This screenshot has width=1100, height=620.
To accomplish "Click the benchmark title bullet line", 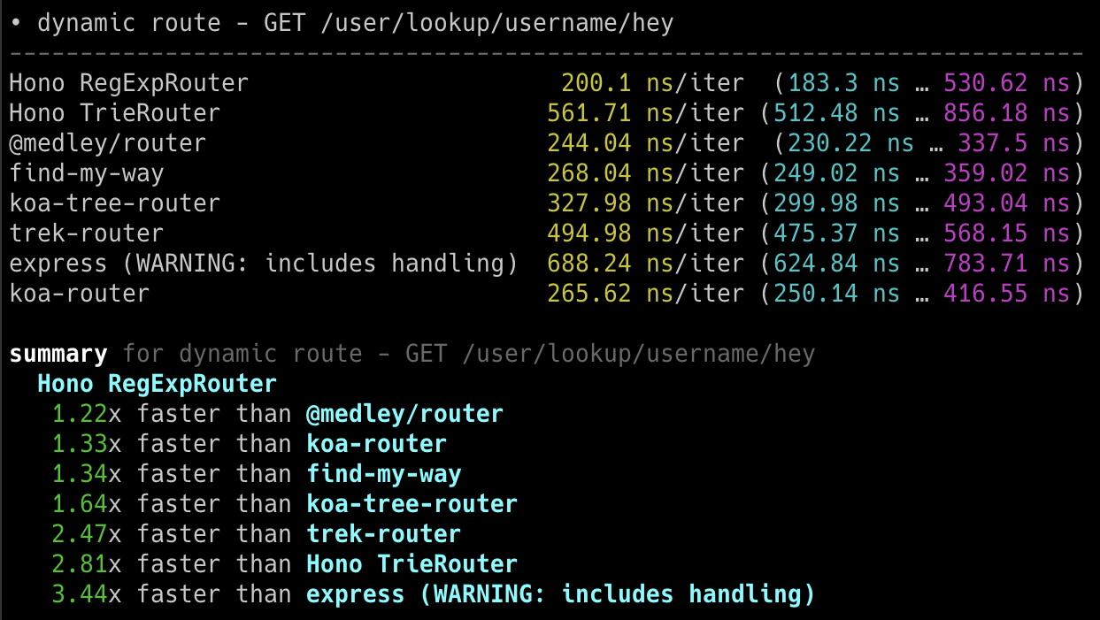I will click(x=342, y=23).
